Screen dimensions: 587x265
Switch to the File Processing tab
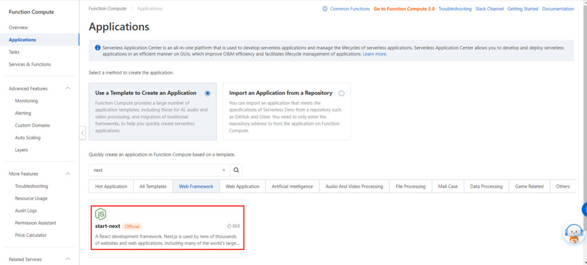[411, 186]
